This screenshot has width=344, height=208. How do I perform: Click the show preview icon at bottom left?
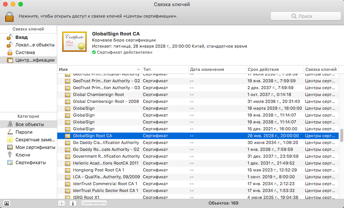[x=6, y=203]
